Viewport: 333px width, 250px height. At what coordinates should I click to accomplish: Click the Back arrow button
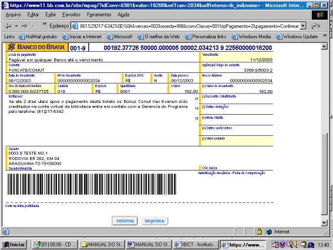point(8,26)
